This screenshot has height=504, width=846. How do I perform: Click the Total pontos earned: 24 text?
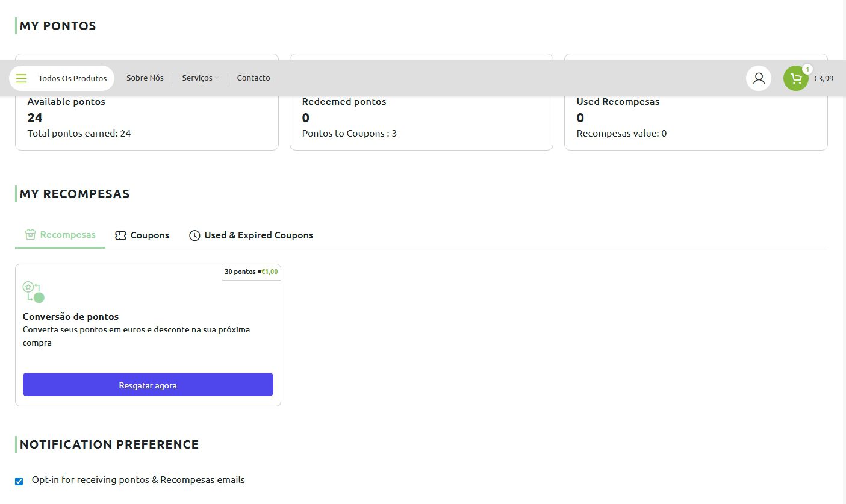(x=79, y=134)
